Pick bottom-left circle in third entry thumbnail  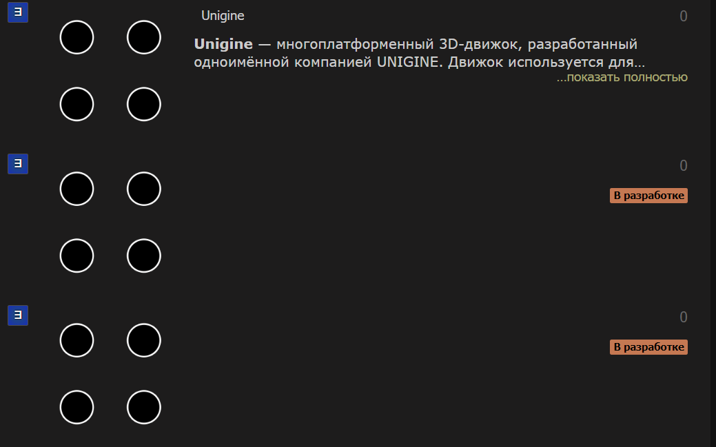pyautogui.click(x=76, y=407)
